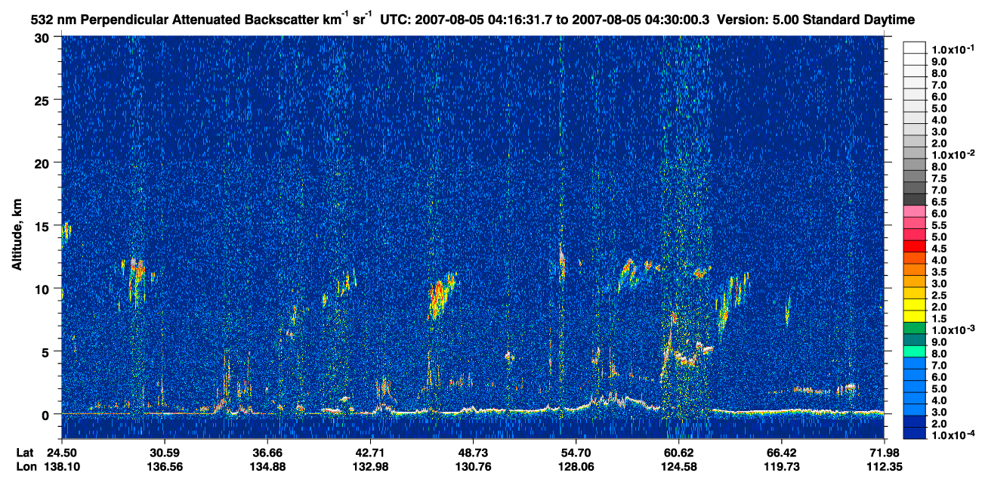Screen dimensions: 982x504
Task: Click the color scale label 1.0x10-2
Action: [x=953, y=153]
